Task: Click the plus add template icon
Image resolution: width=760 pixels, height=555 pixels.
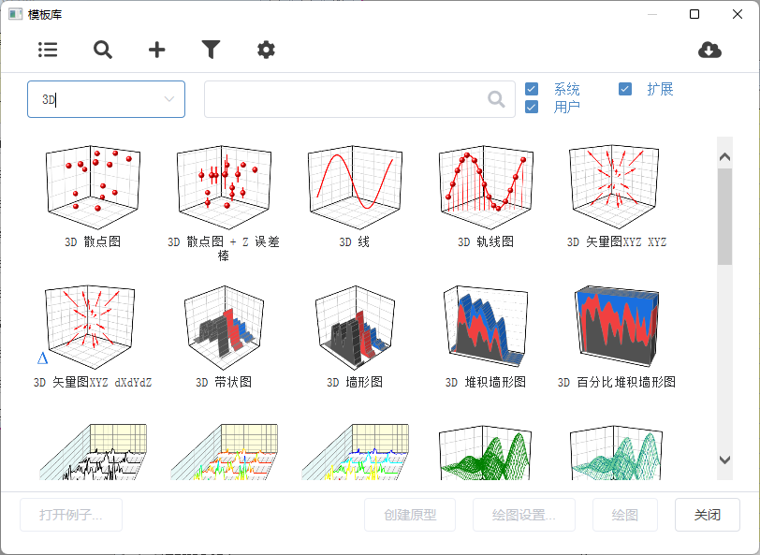Action: tap(157, 51)
